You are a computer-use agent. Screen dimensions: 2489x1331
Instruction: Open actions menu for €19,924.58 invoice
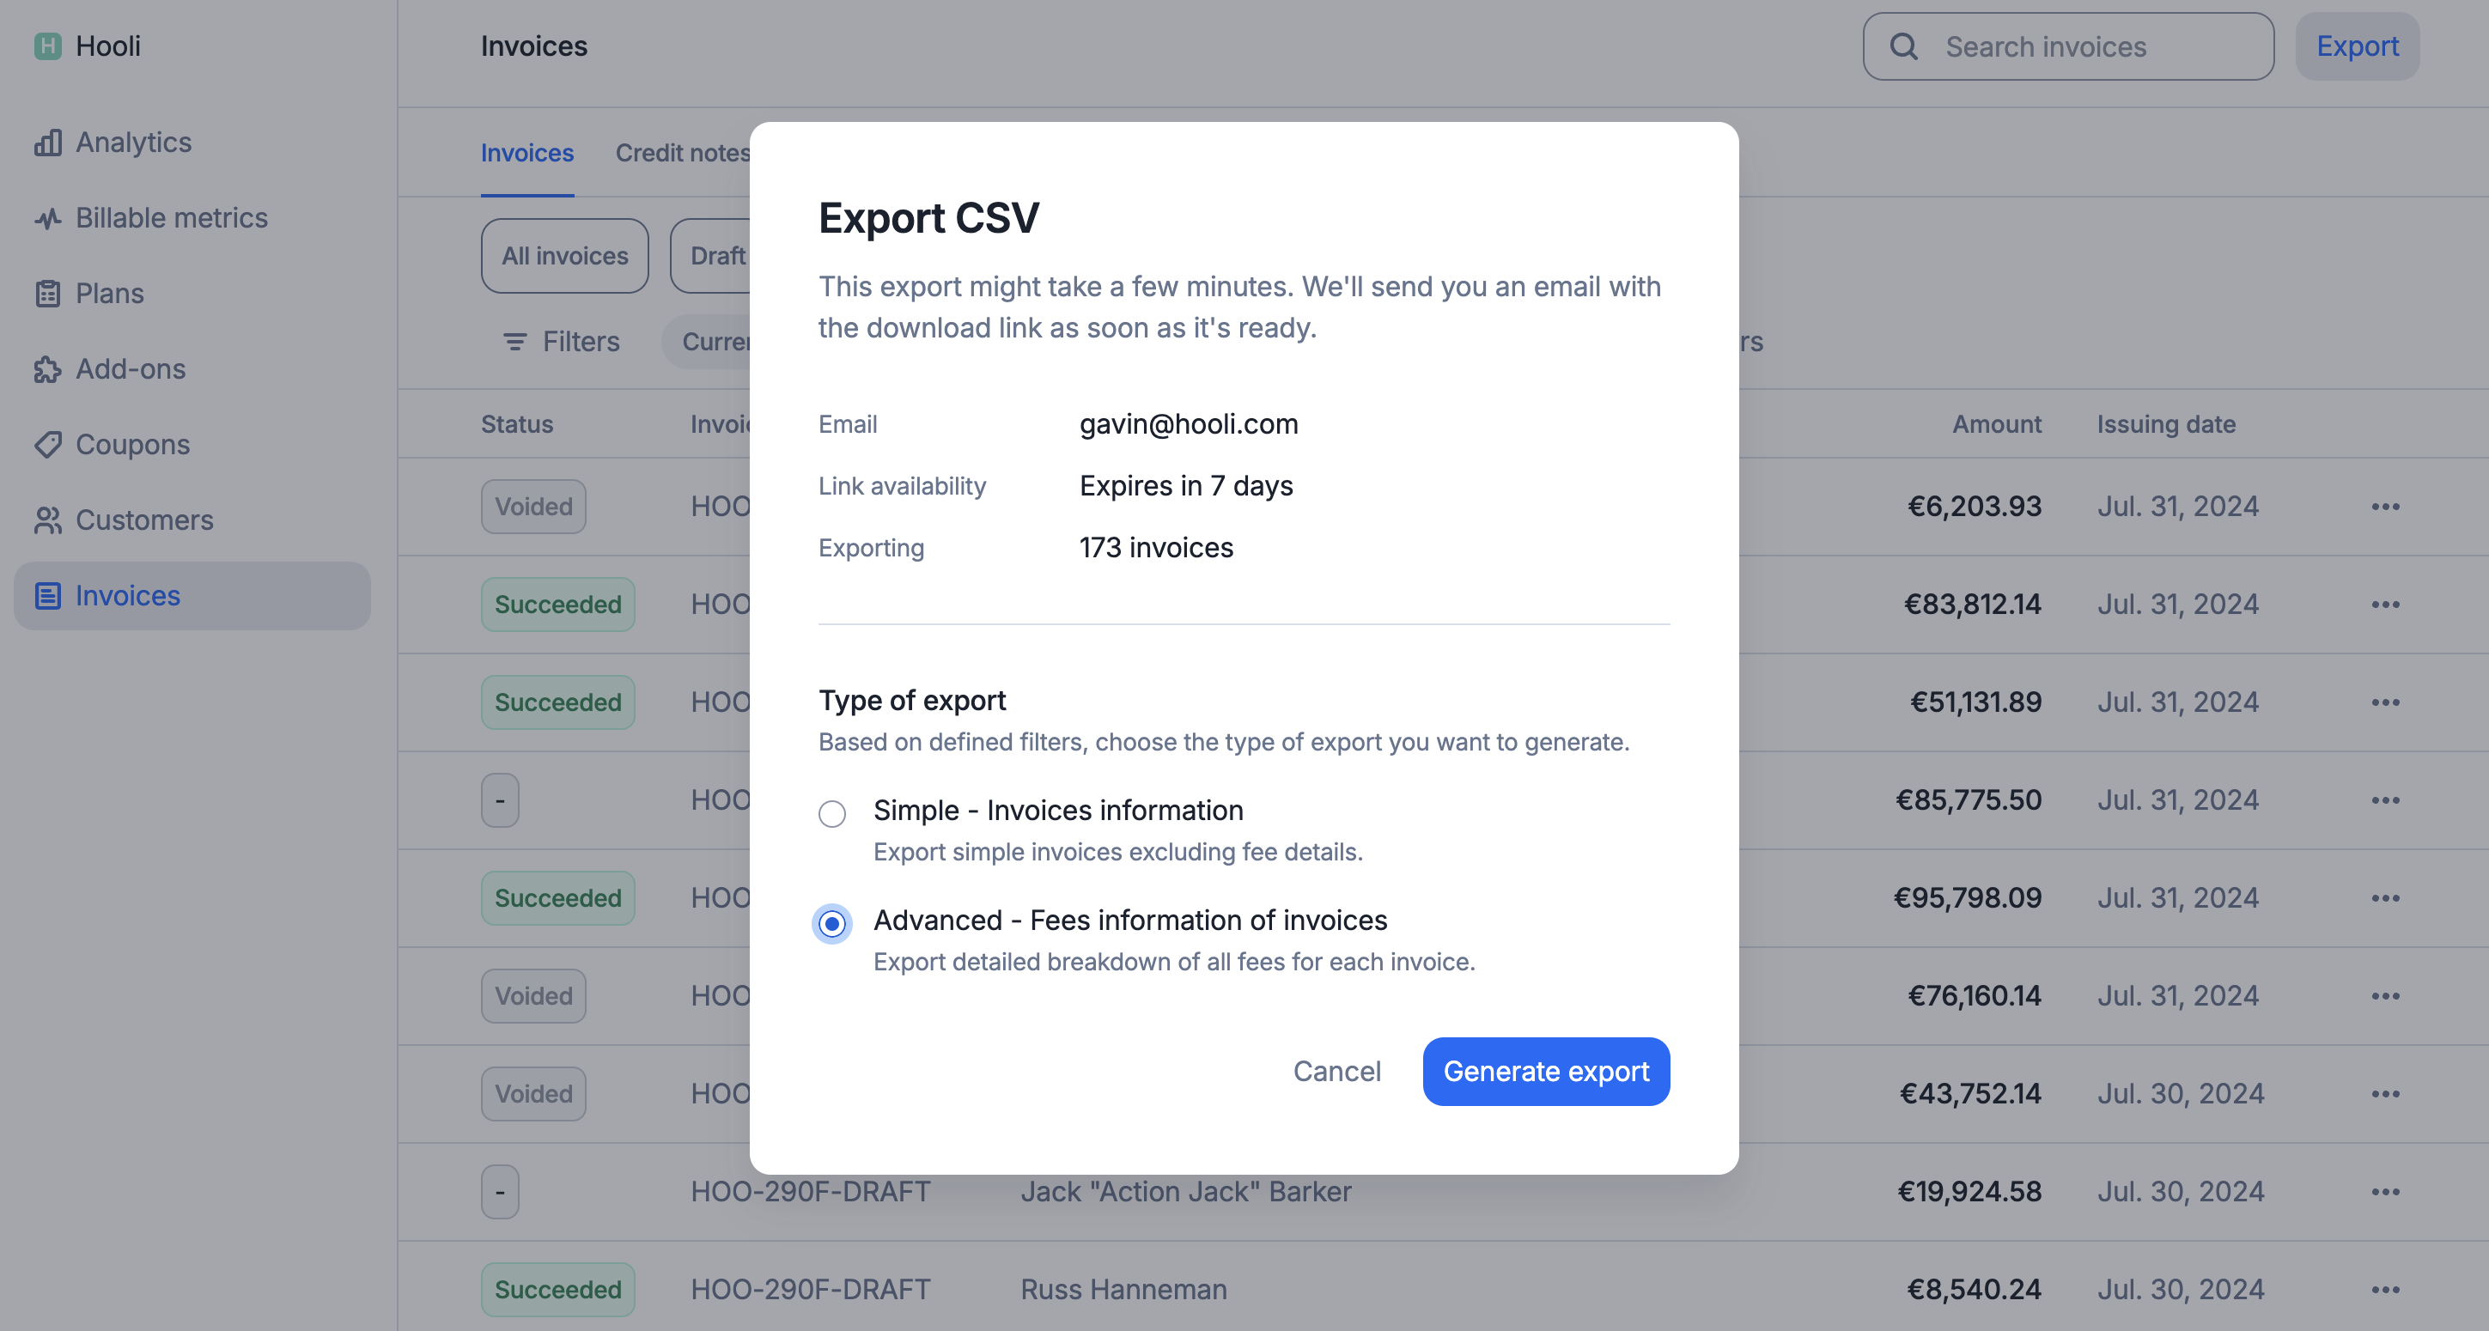click(x=2384, y=1192)
